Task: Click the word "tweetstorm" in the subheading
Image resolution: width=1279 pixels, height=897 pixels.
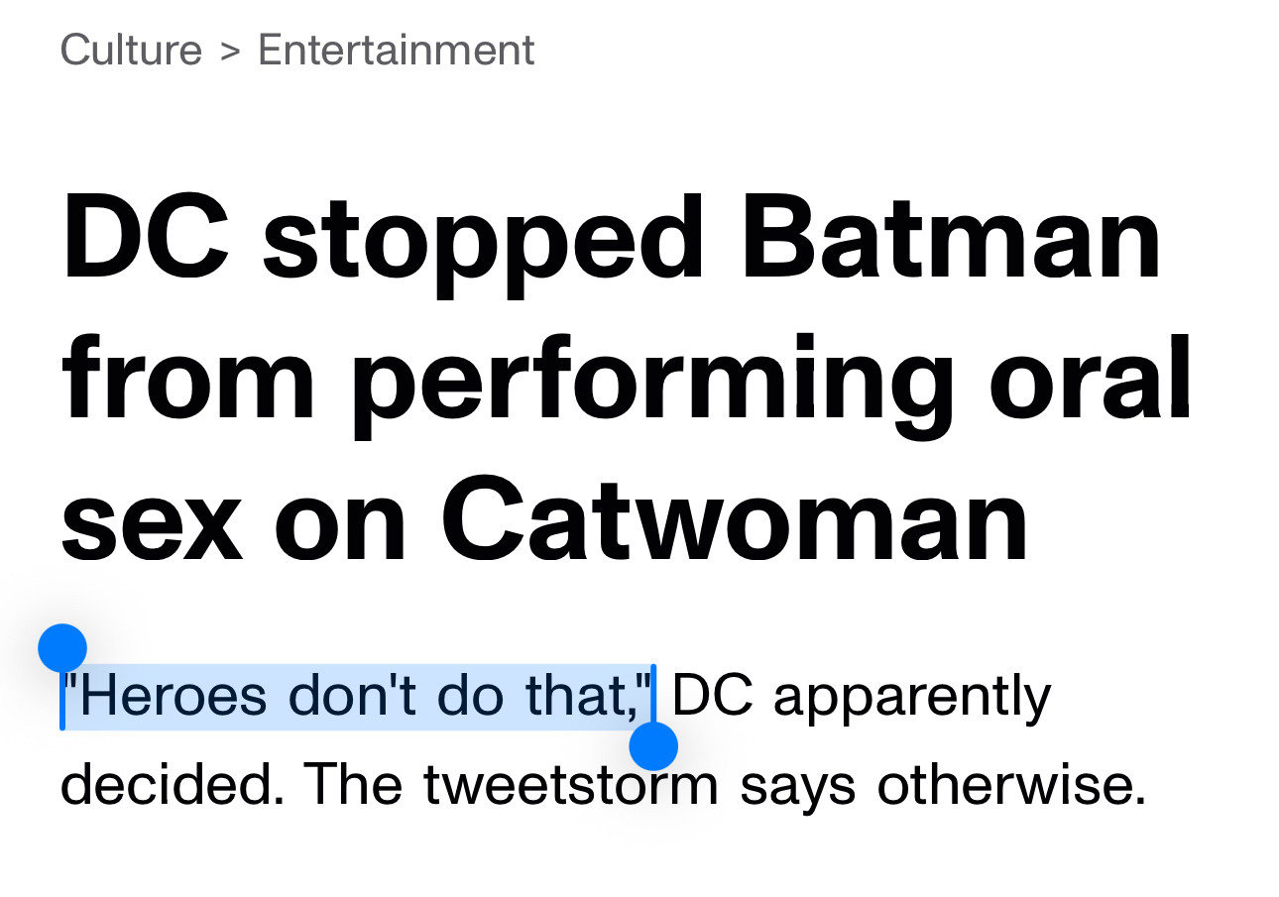Action: pyautogui.click(x=571, y=785)
